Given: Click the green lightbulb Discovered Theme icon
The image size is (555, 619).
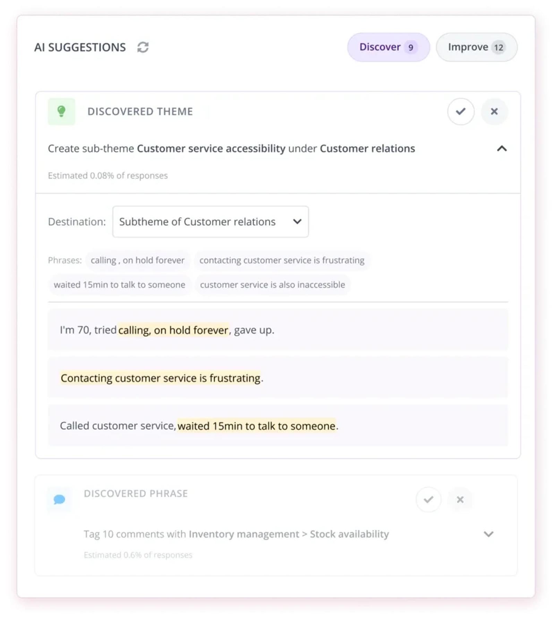Looking at the screenshot, I should (x=61, y=111).
